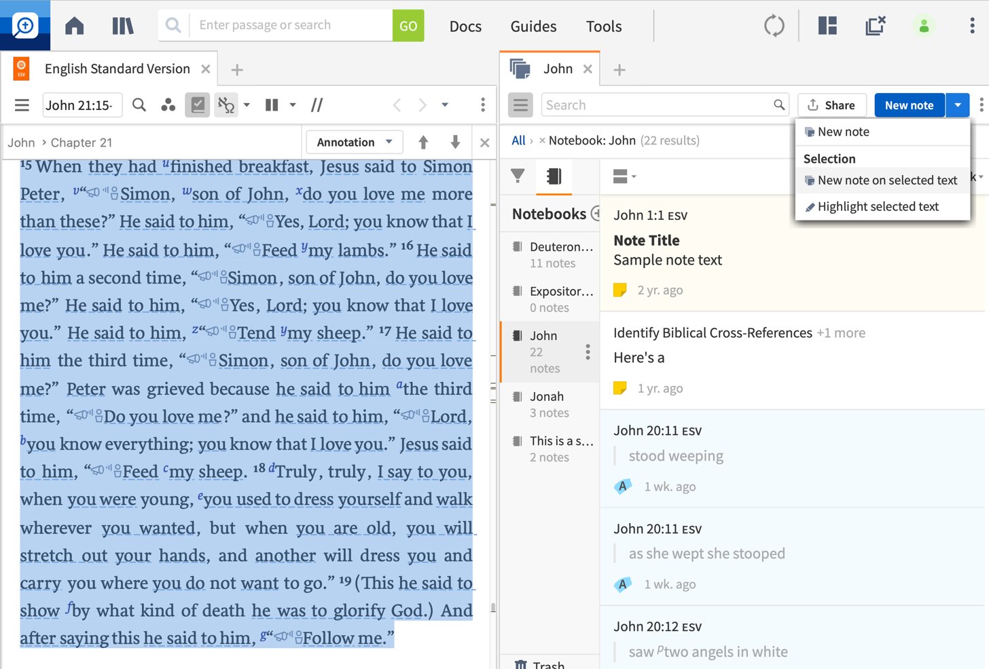Toggle the visual filters checkmark button

198,105
